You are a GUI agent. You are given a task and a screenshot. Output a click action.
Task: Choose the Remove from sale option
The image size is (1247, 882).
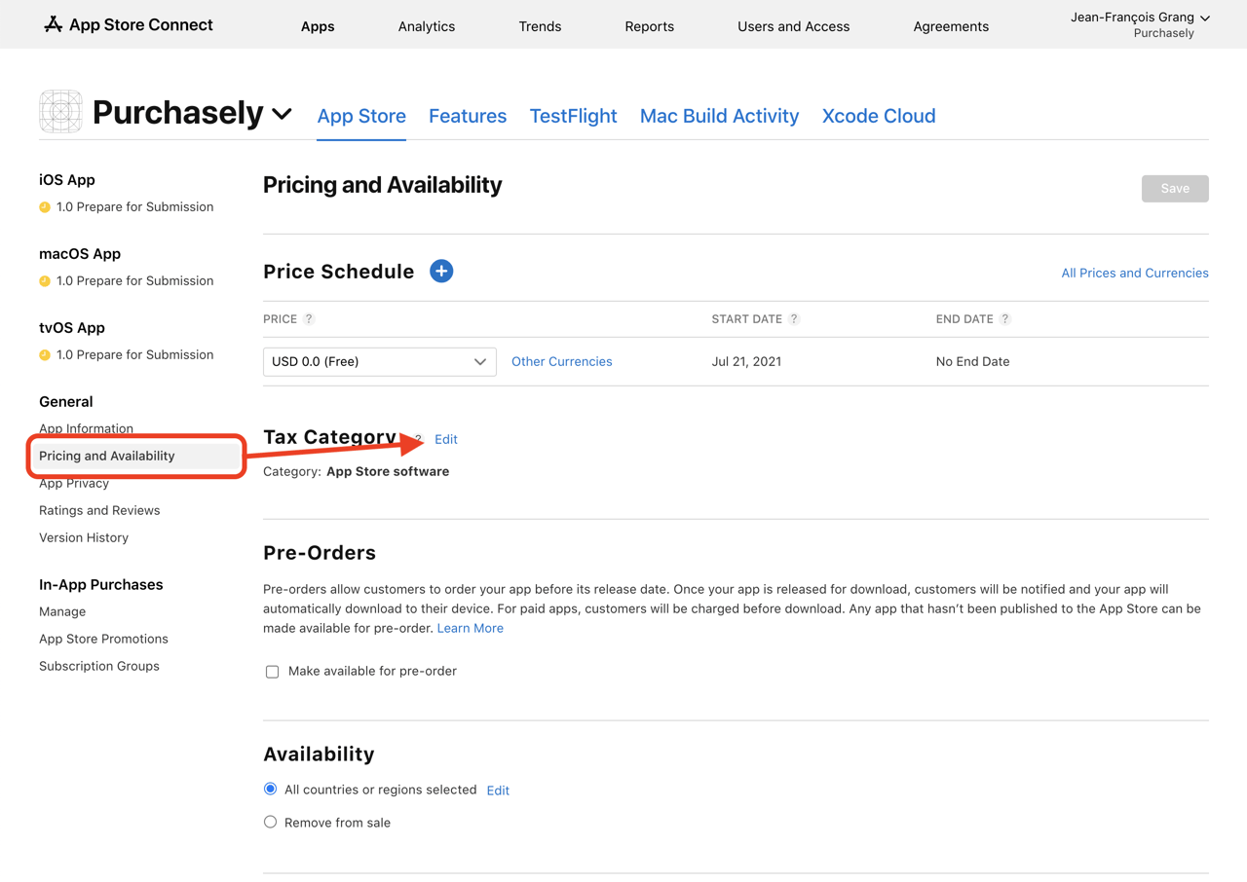(x=271, y=823)
